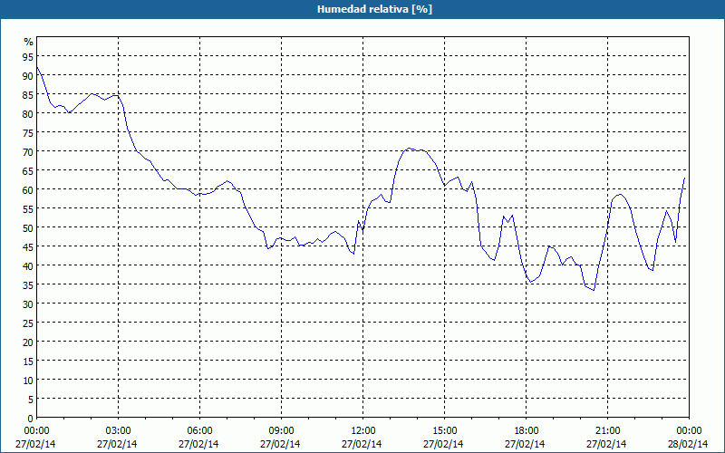725x453 pixels.
Task: Pick the y-axis value "70"
Action: [28, 152]
